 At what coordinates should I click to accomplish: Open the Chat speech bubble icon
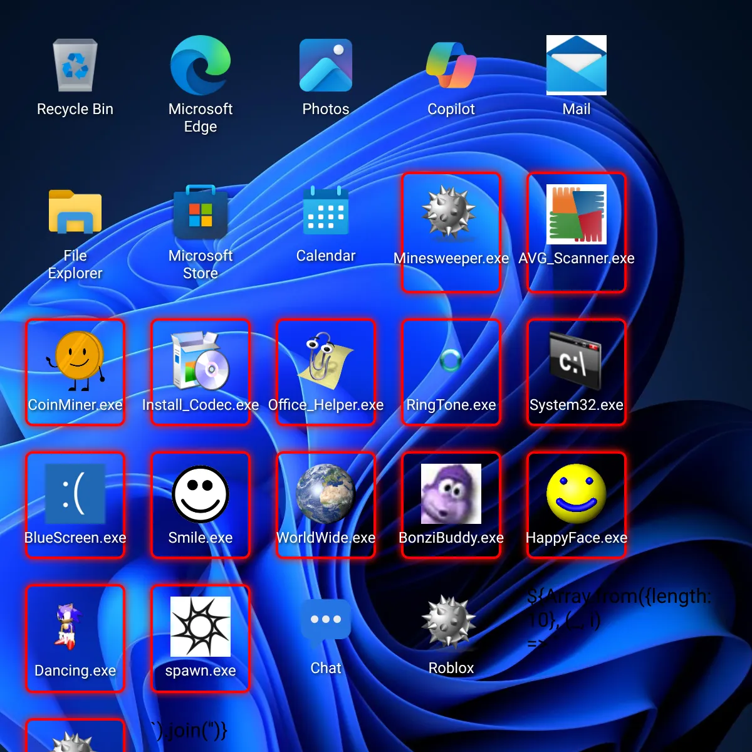tap(326, 624)
